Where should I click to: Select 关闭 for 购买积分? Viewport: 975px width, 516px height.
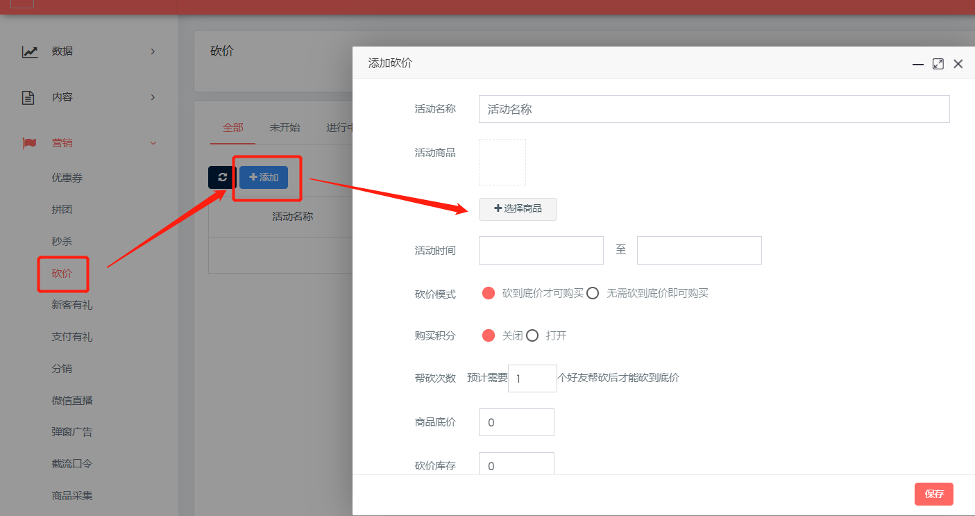[489, 335]
